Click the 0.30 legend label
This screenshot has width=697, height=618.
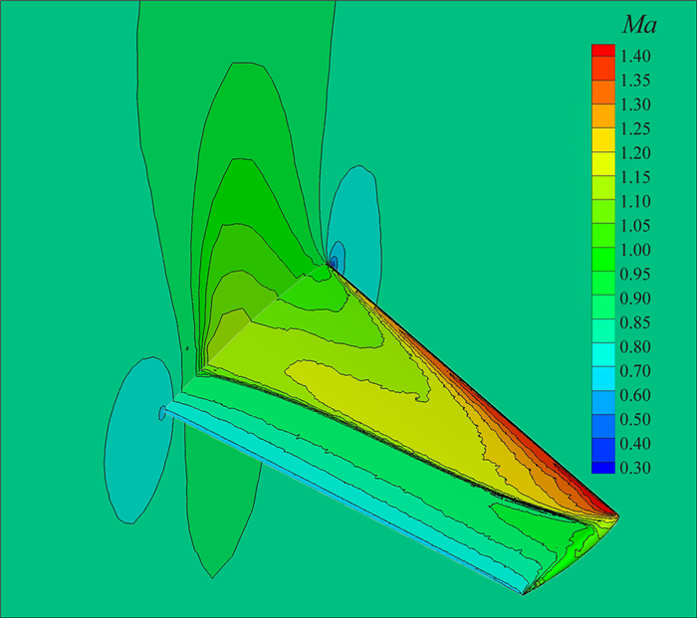pyautogui.click(x=637, y=468)
